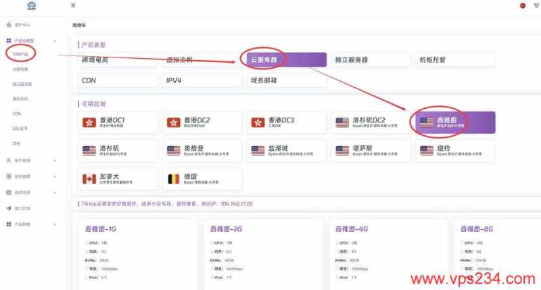The height and width of the screenshot is (290, 541).
Task: Choose the 洛杉矶DC2 region option
Action: (x=371, y=122)
